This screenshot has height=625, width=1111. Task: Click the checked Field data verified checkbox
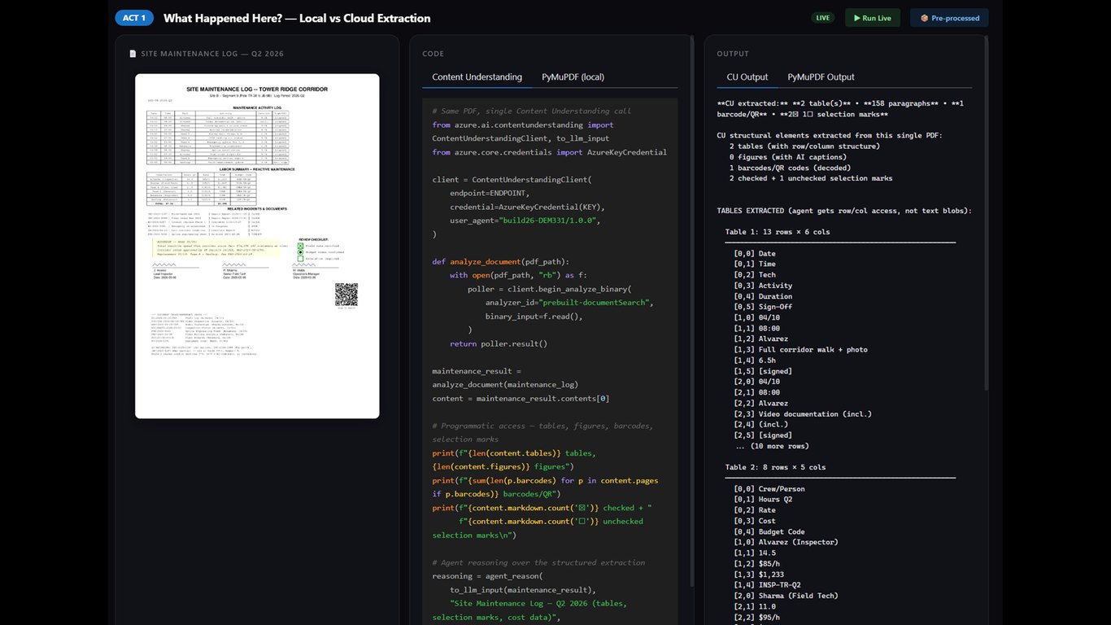(x=300, y=245)
